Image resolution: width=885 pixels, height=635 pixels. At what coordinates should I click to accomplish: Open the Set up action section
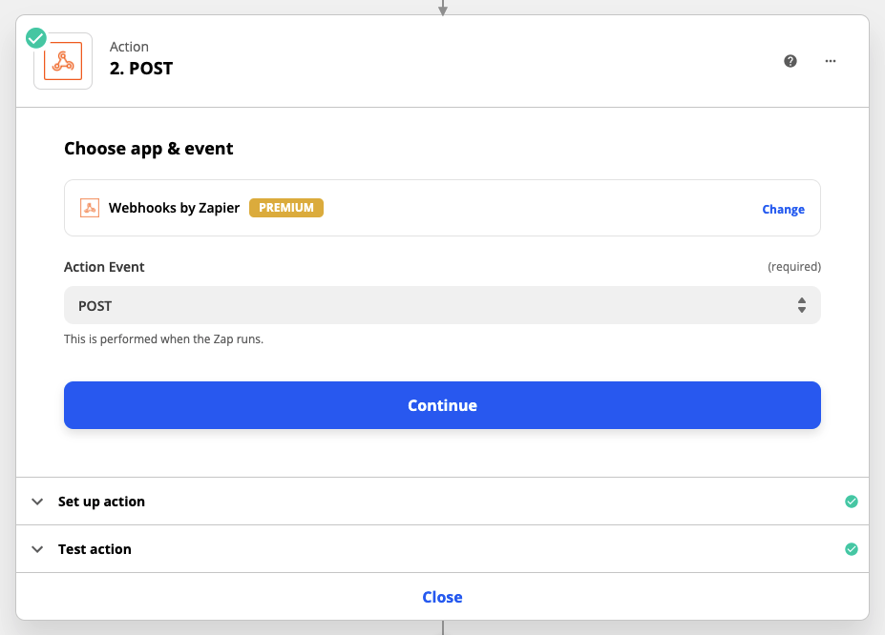click(443, 502)
